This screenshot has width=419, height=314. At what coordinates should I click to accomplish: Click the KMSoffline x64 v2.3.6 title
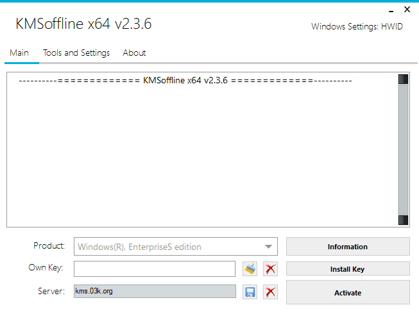(x=83, y=24)
